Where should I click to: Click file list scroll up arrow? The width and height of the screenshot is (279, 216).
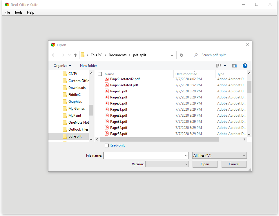pyautogui.click(x=249, y=73)
